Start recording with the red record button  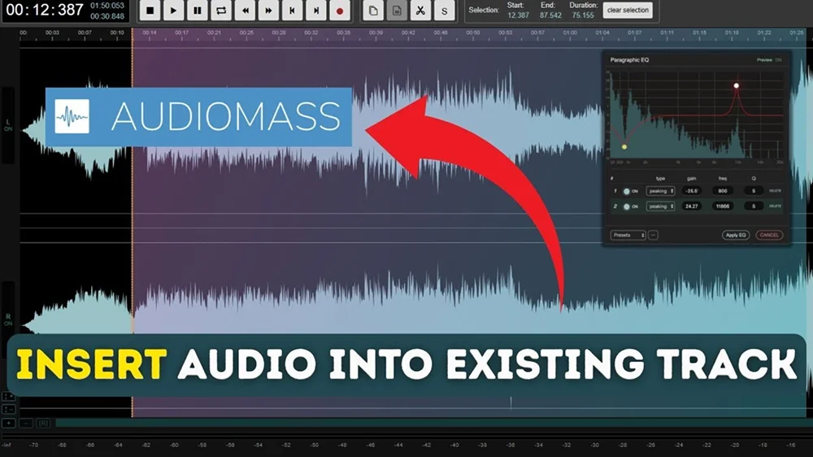coord(340,11)
